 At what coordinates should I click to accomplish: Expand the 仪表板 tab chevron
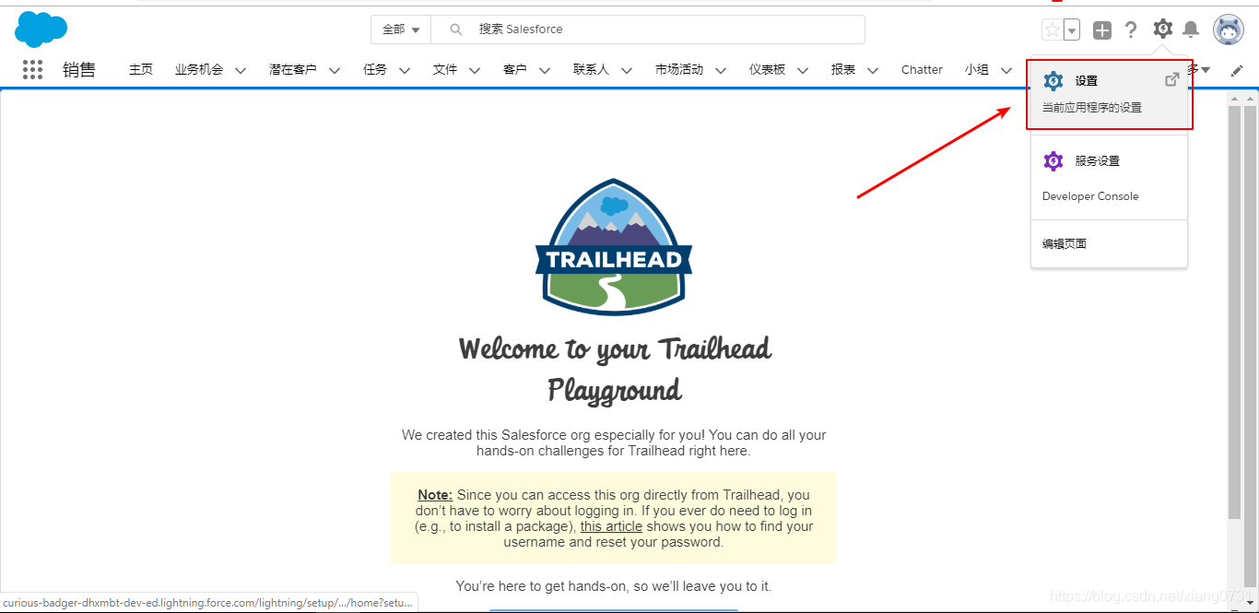coord(803,70)
